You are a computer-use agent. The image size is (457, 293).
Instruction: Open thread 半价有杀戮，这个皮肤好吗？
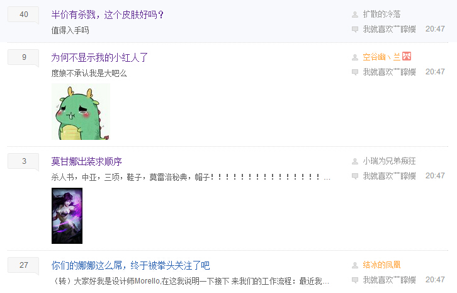[x=107, y=14]
